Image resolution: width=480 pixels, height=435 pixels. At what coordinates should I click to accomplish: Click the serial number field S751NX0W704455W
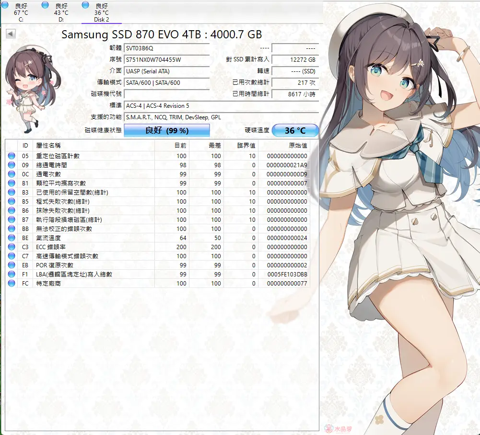click(166, 60)
